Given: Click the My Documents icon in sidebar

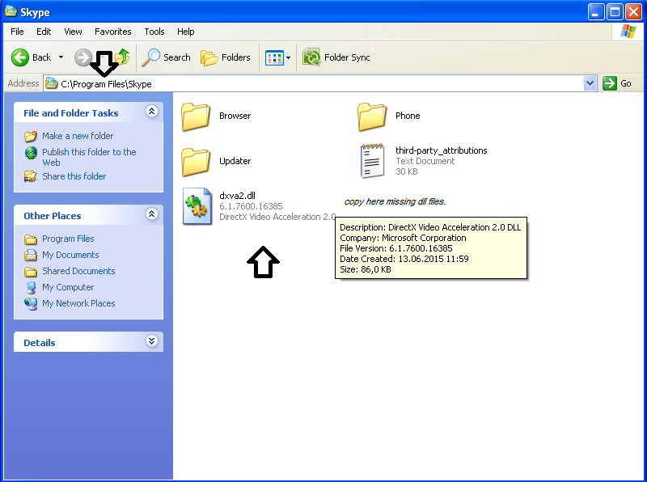Looking at the screenshot, I should [31, 255].
